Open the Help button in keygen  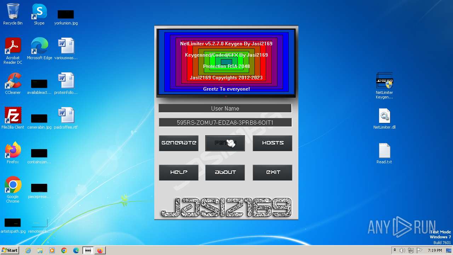(179, 172)
